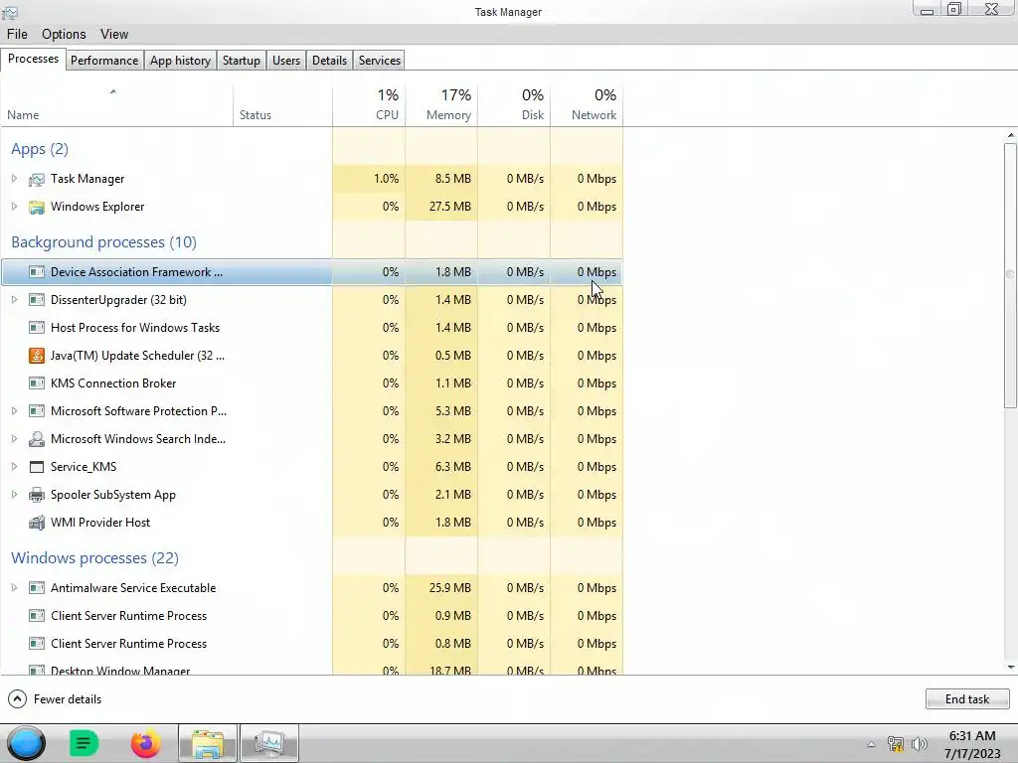1018x763 pixels.
Task: Open the Options menu
Action: click(x=64, y=35)
